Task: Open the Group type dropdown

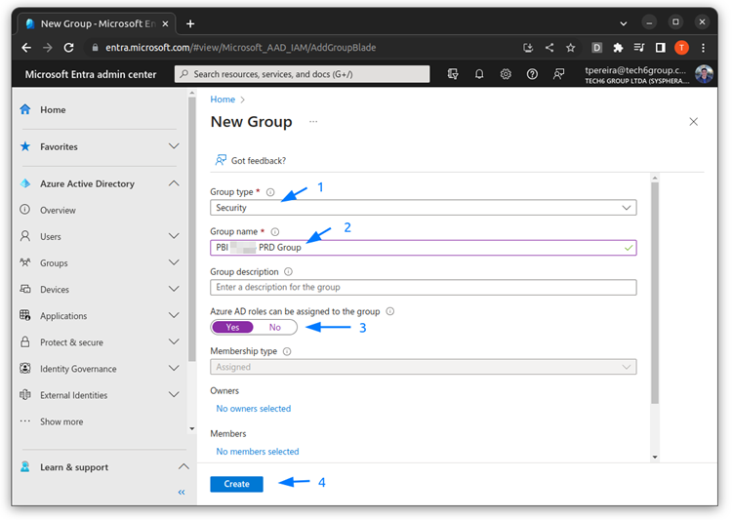Action: pos(423,208)
